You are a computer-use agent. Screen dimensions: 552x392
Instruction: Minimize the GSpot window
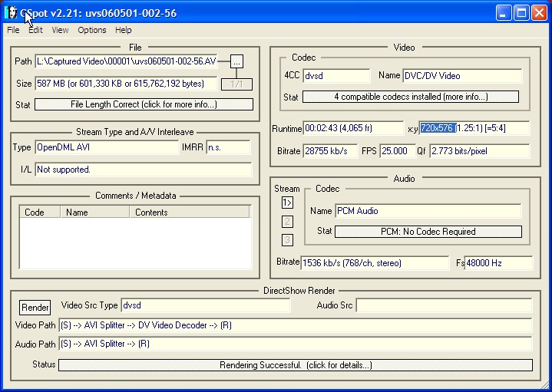tap(504, 13)
